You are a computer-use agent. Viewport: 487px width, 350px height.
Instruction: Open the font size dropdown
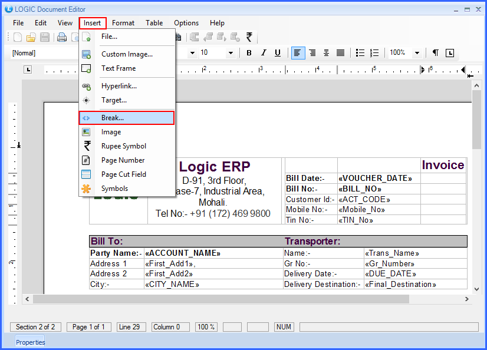pyautogui.click(x=231, y=53)
